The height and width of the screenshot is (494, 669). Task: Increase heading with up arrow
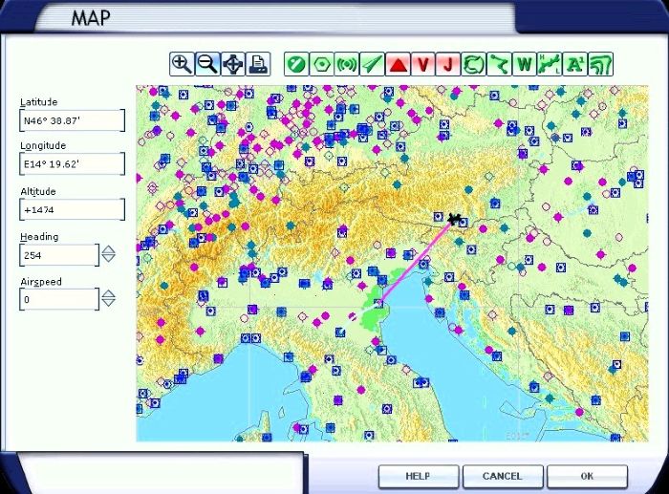tap(109, 250)
